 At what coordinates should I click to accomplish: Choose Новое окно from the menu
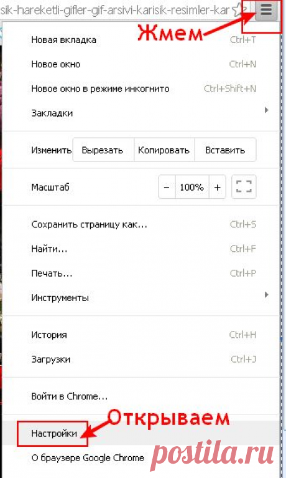140,64
